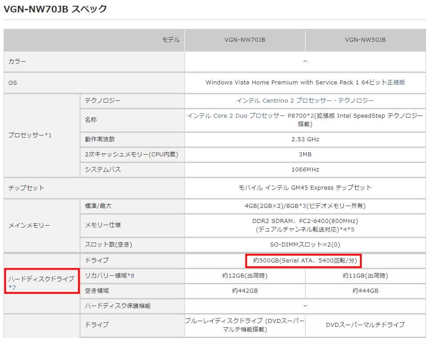Click the 動作周波数 row label
This screenshot has height=338, width=430.
pos(132,139)
